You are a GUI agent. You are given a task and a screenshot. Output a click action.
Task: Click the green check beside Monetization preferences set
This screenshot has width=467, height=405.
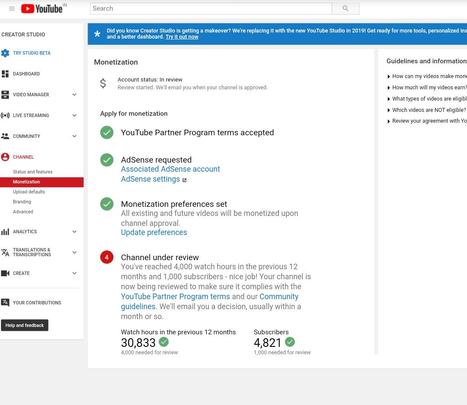(107, 204)
